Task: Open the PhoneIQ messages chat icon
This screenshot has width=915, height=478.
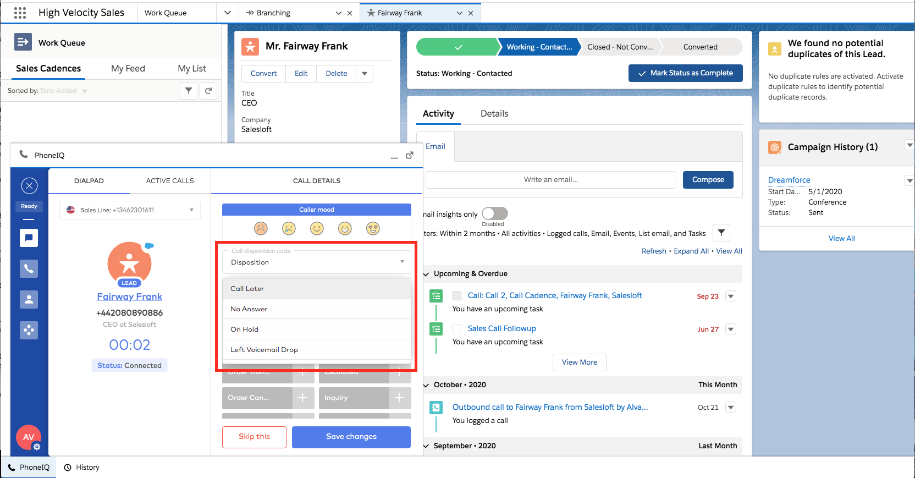Action: tap(29, 238)
